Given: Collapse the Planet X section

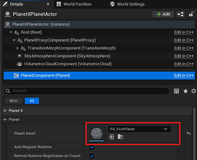Looking at the screenshot, I should coord(5,111).
